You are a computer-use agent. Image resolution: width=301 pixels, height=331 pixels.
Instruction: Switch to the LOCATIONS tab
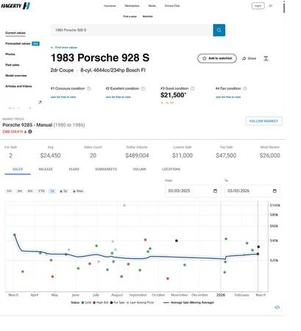pos(171,169)
